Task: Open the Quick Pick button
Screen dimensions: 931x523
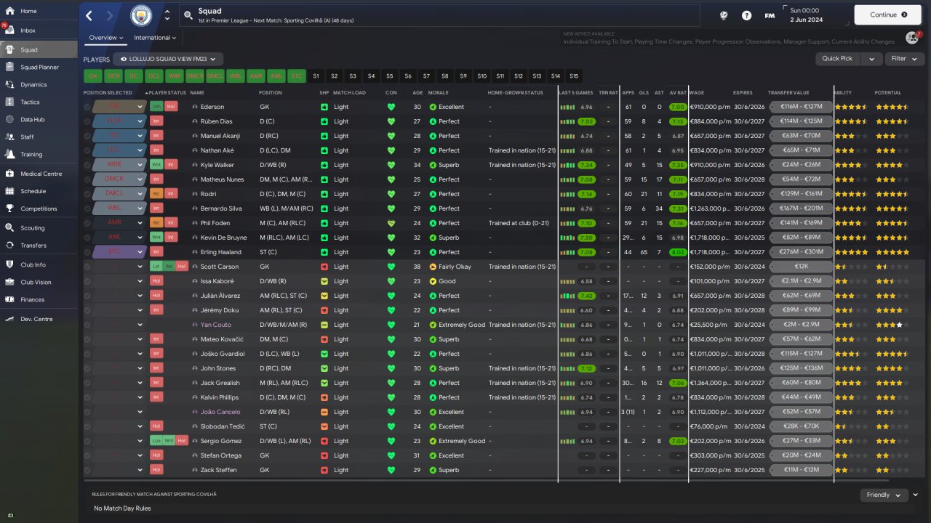Action: 837,59
